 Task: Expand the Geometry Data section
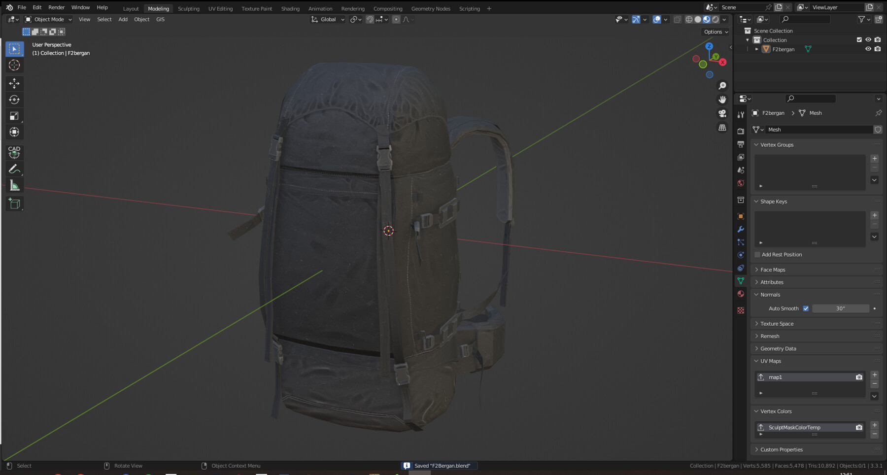(778, 348)
